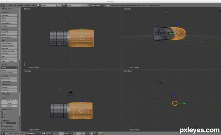Click the screen layout browse icon
Viewport: 221px width, 135px height.
(x=38, y=5)
